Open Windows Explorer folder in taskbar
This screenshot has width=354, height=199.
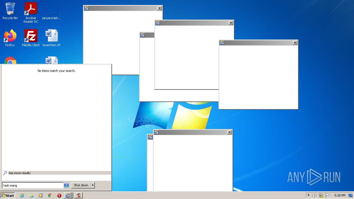tap(31, 195)
